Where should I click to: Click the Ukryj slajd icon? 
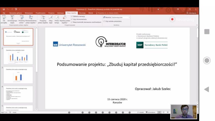click(x=51, y=19)
